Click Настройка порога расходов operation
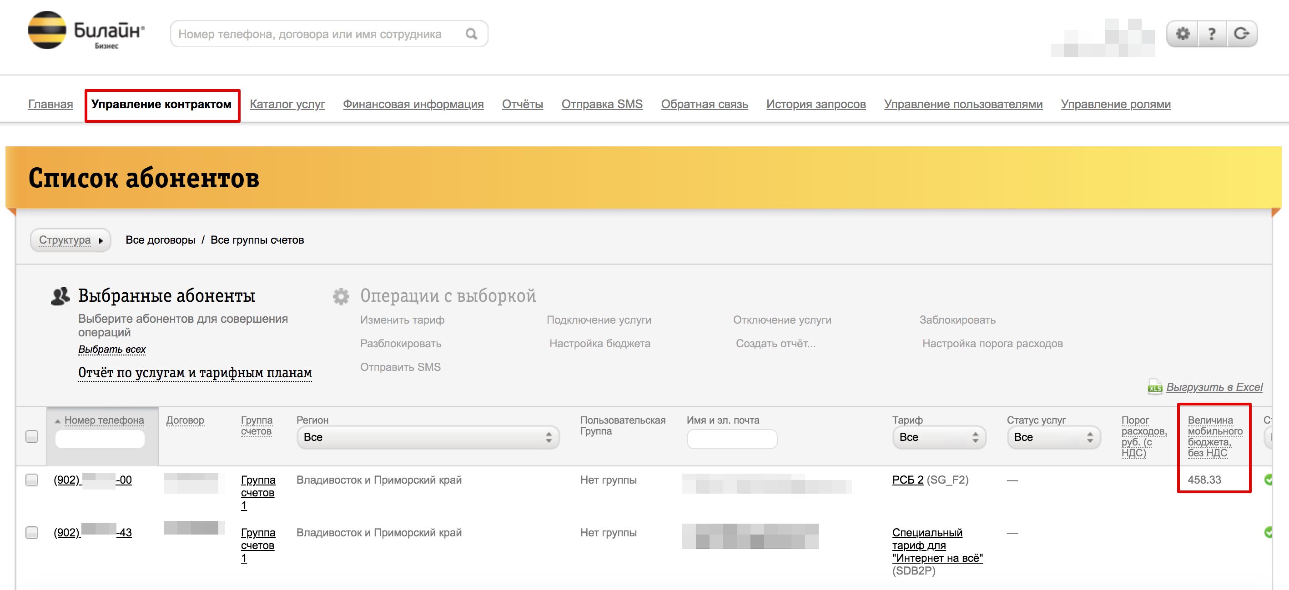The height and width of the screenshot is (590, 1289). pos(992,344)
